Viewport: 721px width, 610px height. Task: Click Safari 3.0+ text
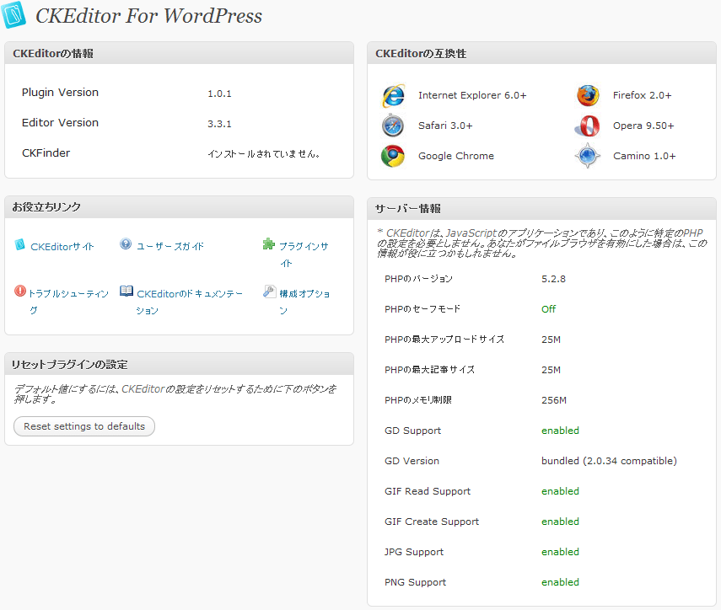pos(445,126)
